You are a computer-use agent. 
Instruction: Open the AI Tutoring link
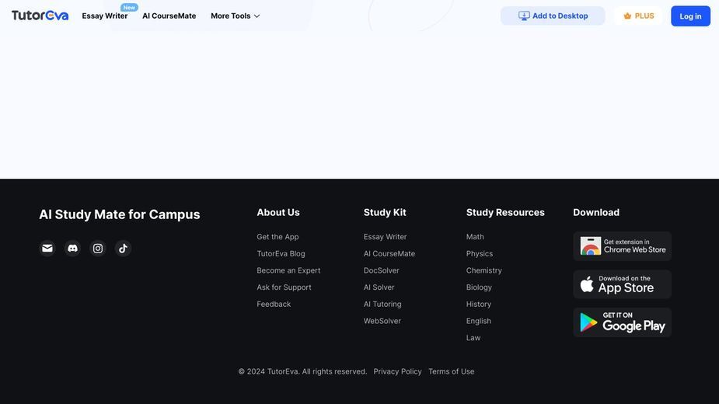[x=382, y=304]
